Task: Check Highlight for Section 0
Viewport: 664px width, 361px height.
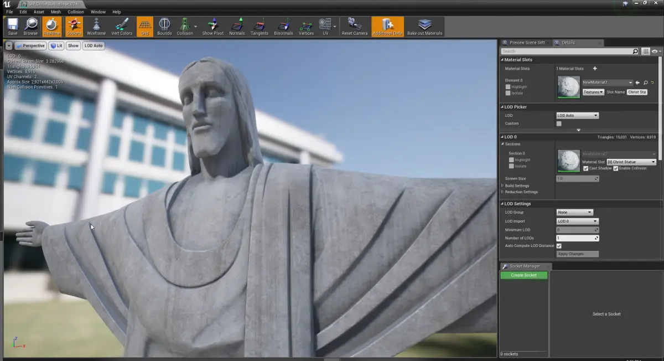Action: 512,160
